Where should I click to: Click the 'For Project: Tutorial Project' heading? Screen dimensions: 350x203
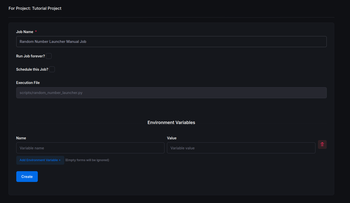click(x=35, y=8)
